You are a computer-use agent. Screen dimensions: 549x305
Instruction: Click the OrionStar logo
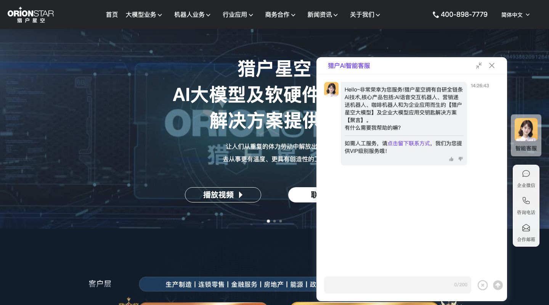pyautogui.click(x=30, y=14)
